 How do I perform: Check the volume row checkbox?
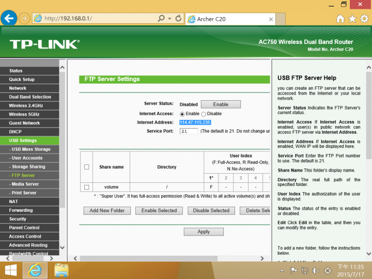point(87,187)
